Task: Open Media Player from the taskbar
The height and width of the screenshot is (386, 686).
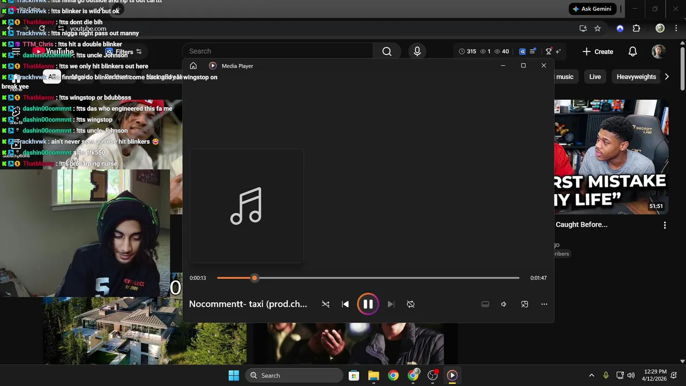Action: point(452,375)
